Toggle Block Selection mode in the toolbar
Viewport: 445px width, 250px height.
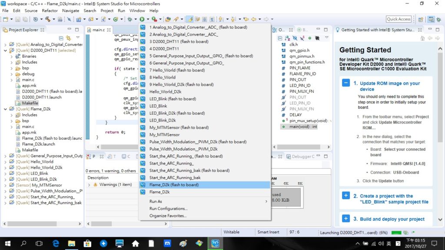pyautogui.click(x=205, y=19)
